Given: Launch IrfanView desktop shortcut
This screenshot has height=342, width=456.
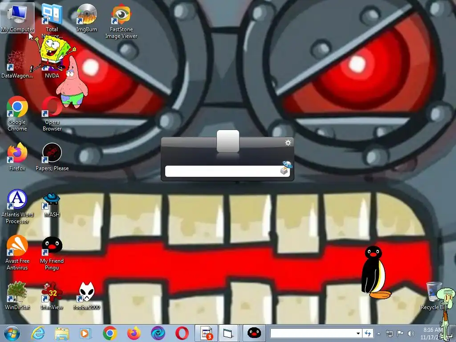Looking at the screenshot, I should point(52,295).
